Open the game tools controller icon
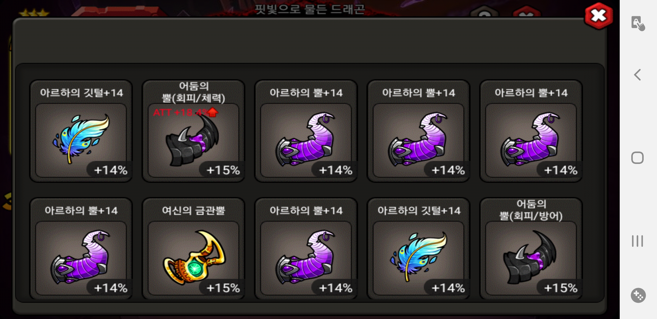This screenshot has height=319, width=657. click(x=638, y=295)
